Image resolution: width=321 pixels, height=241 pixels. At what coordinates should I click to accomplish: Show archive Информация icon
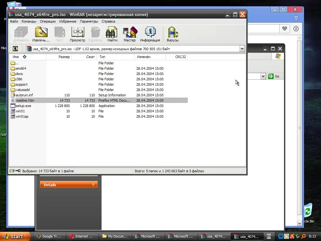(150, 34)
